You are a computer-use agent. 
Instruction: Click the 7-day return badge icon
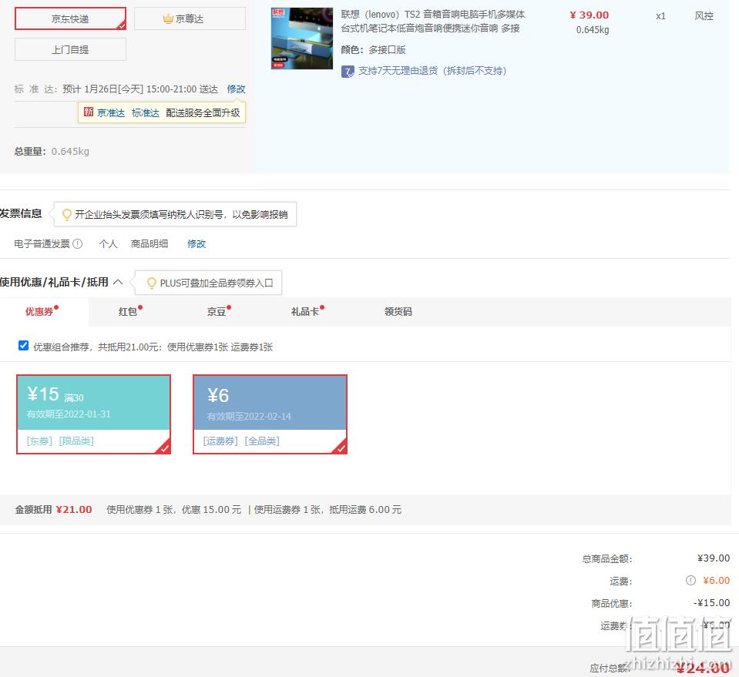[x=348, y=72]
